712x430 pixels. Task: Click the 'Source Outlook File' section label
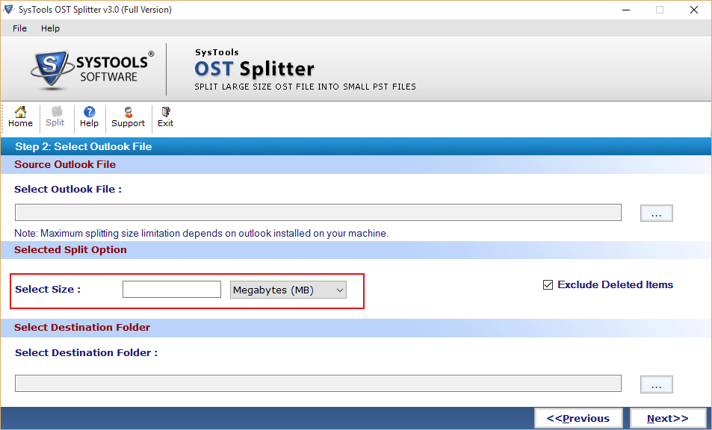(x=65, y=165)
